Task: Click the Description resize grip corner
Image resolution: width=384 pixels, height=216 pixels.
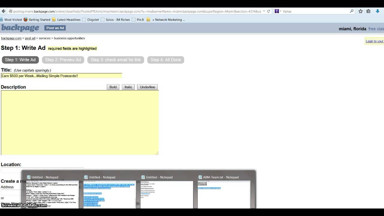Action: tap(157, 153)
